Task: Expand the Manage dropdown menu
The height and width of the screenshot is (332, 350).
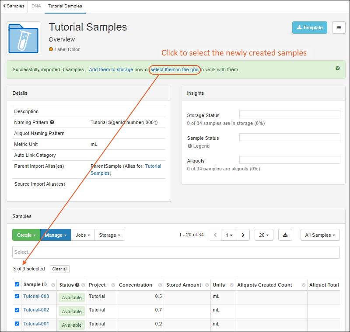Action: [56, 235]
